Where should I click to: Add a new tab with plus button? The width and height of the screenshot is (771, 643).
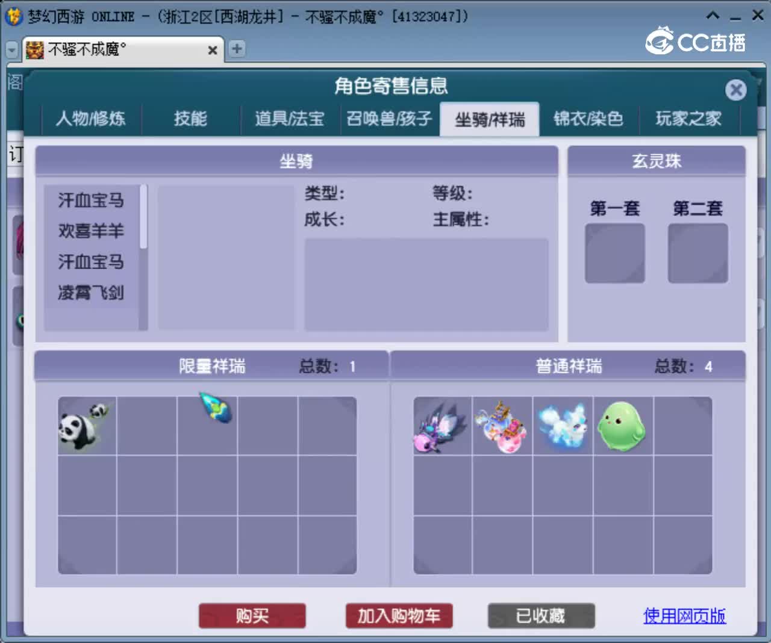click(237, 49)
